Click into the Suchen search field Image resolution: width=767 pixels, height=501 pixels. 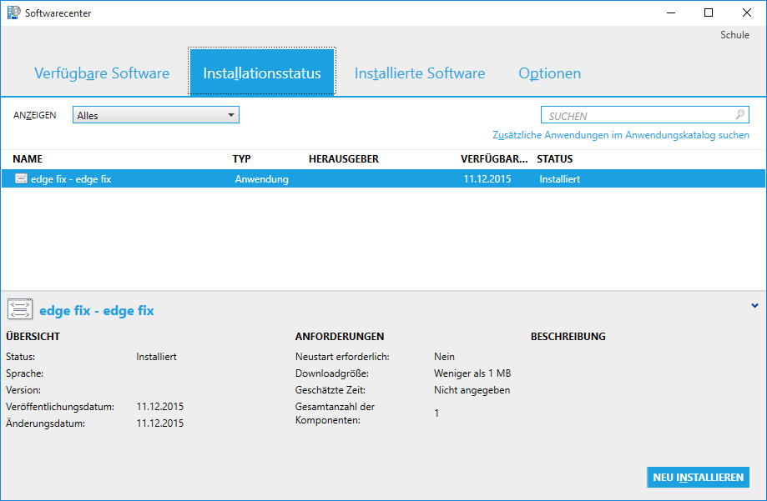(638, 116)
